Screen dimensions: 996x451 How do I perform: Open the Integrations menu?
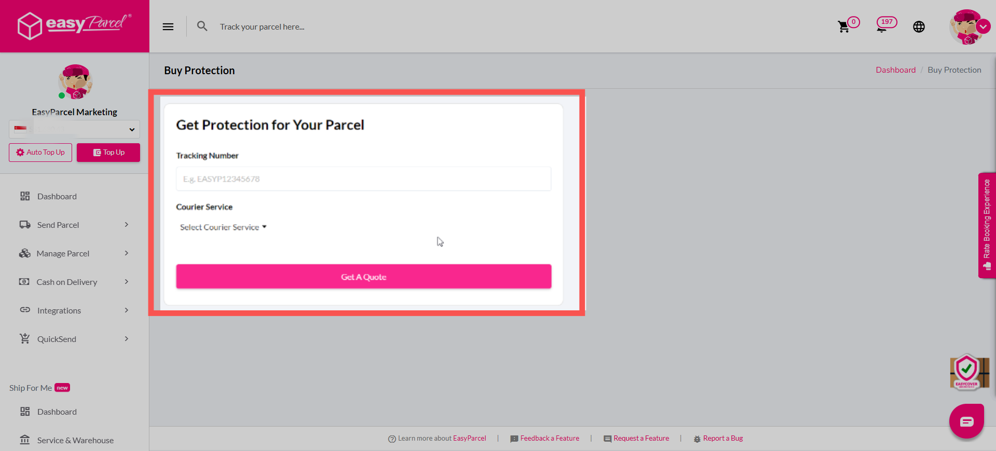click(x=59, y=310)
